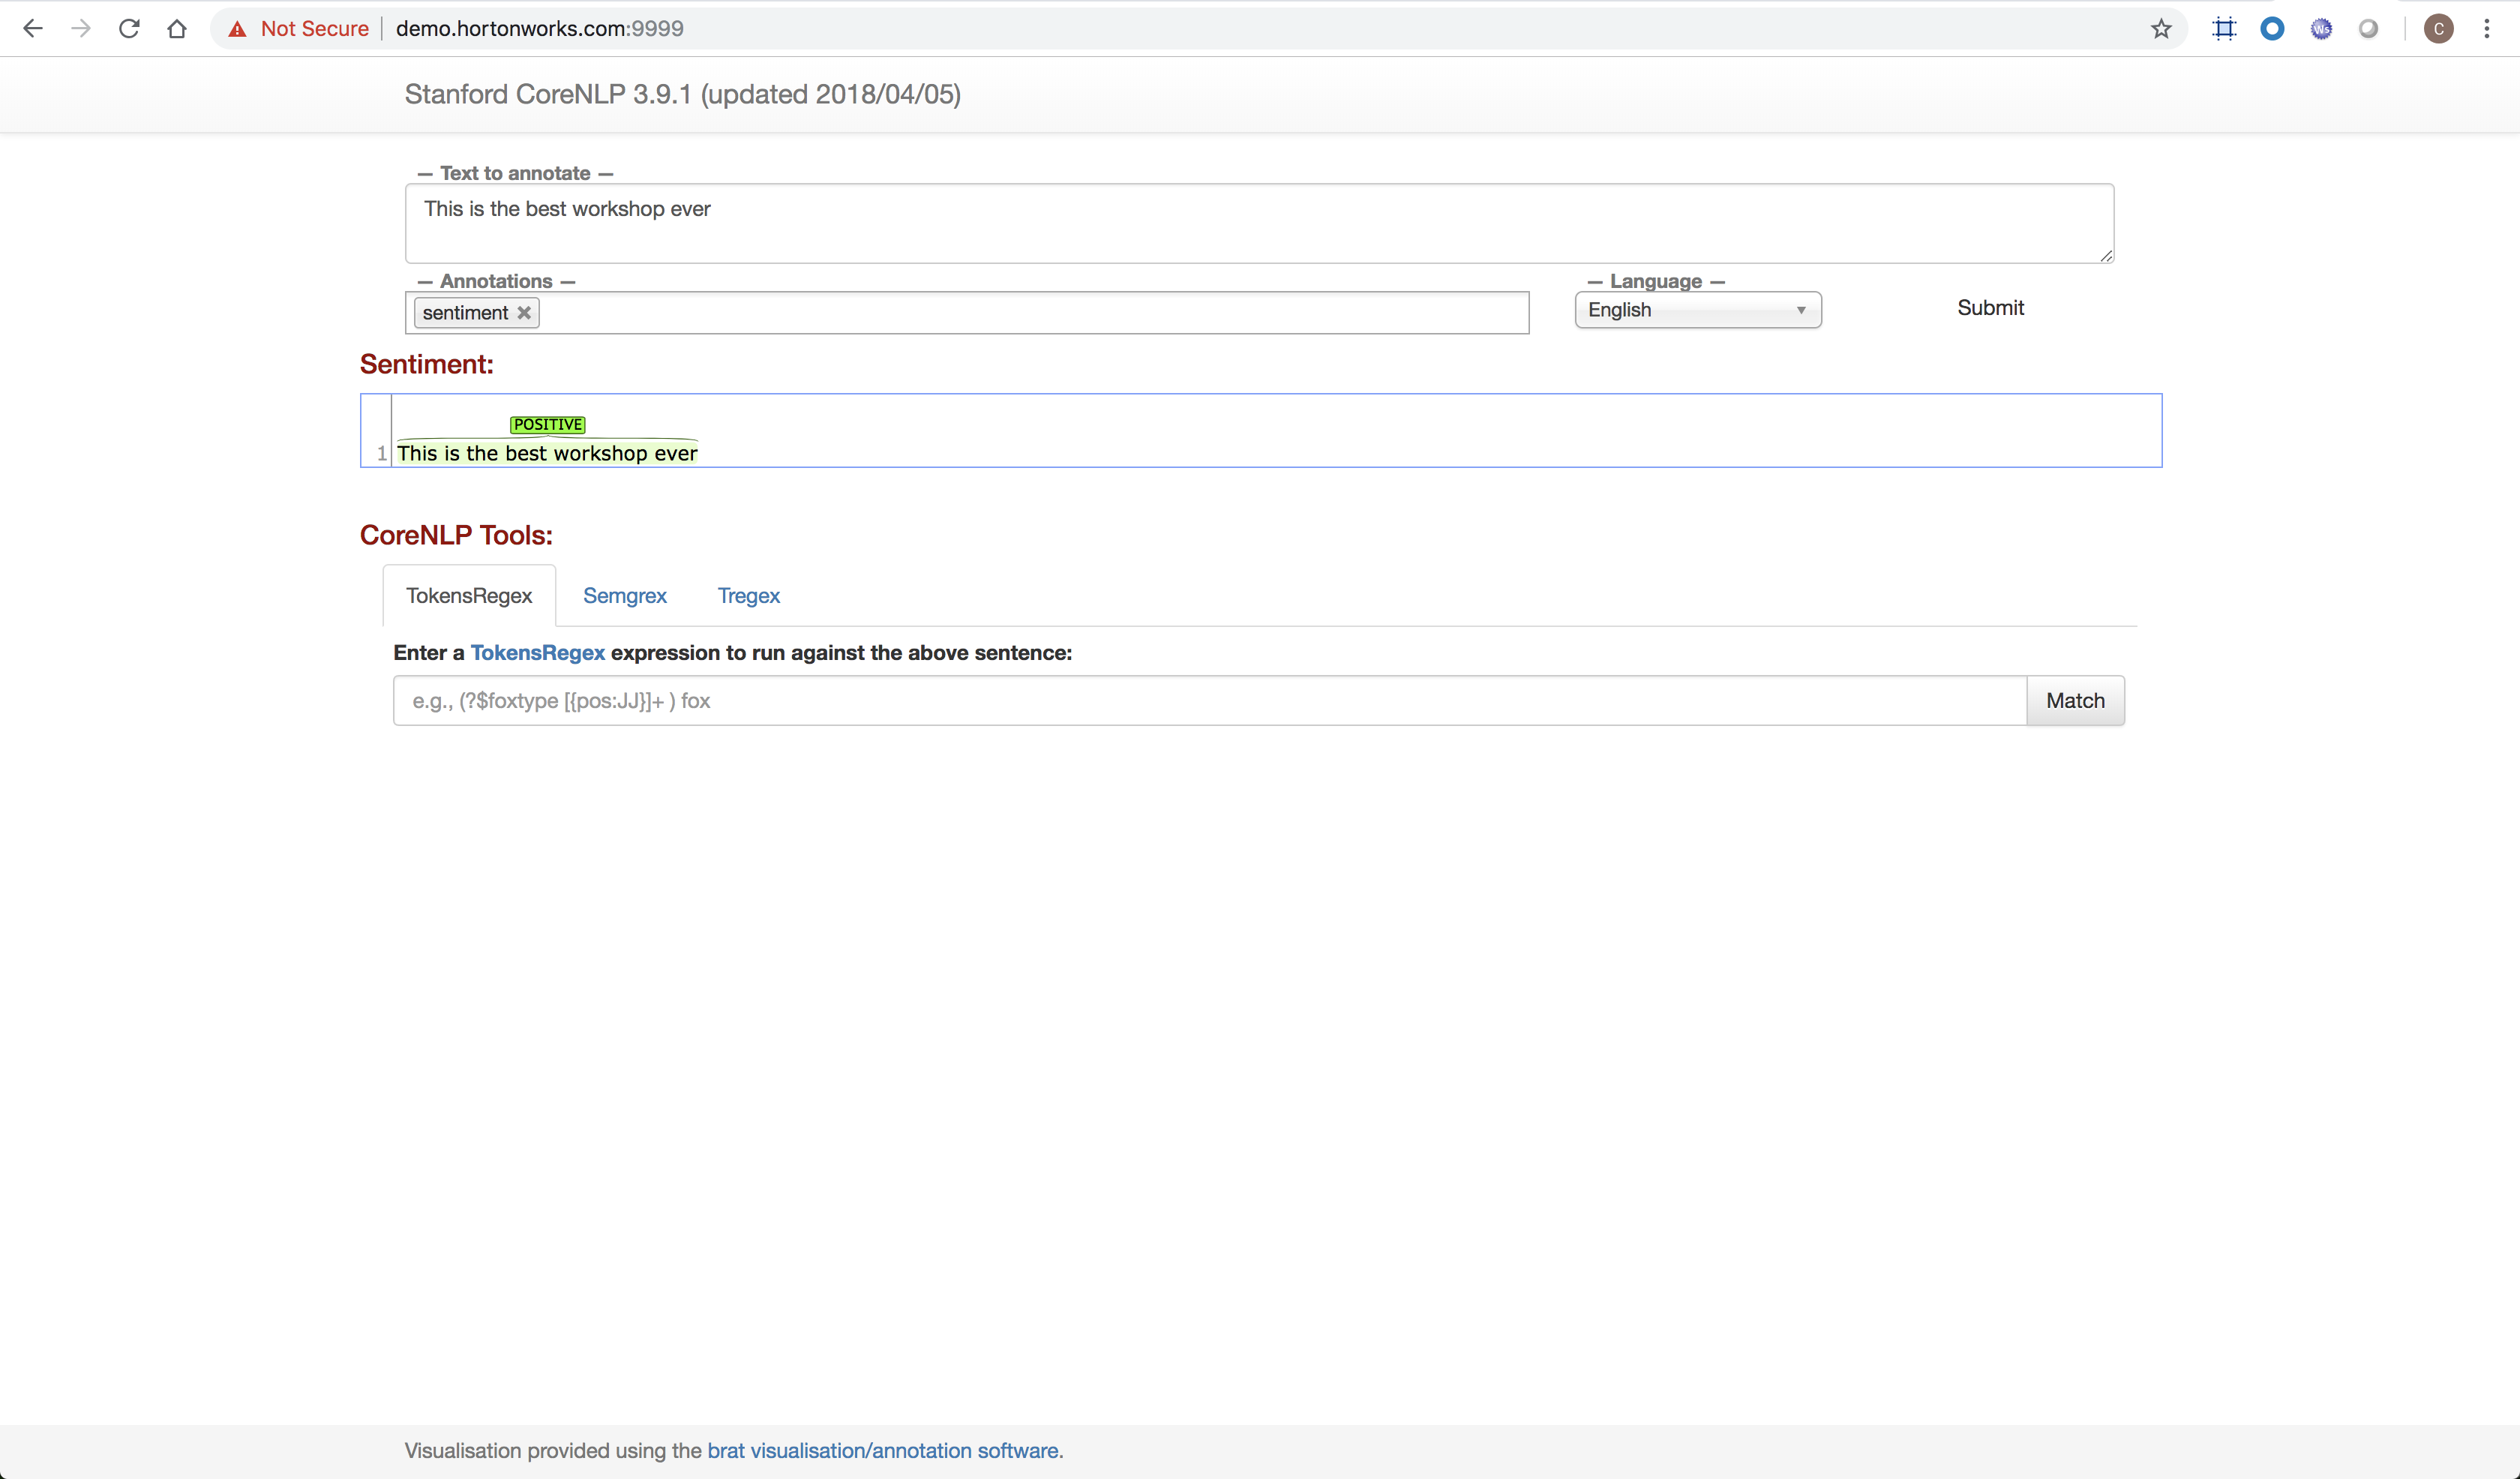Click the annotated sentence in Sentiment result
2520x1479 pixels.
pyautogui.click(x=547, y=454)
